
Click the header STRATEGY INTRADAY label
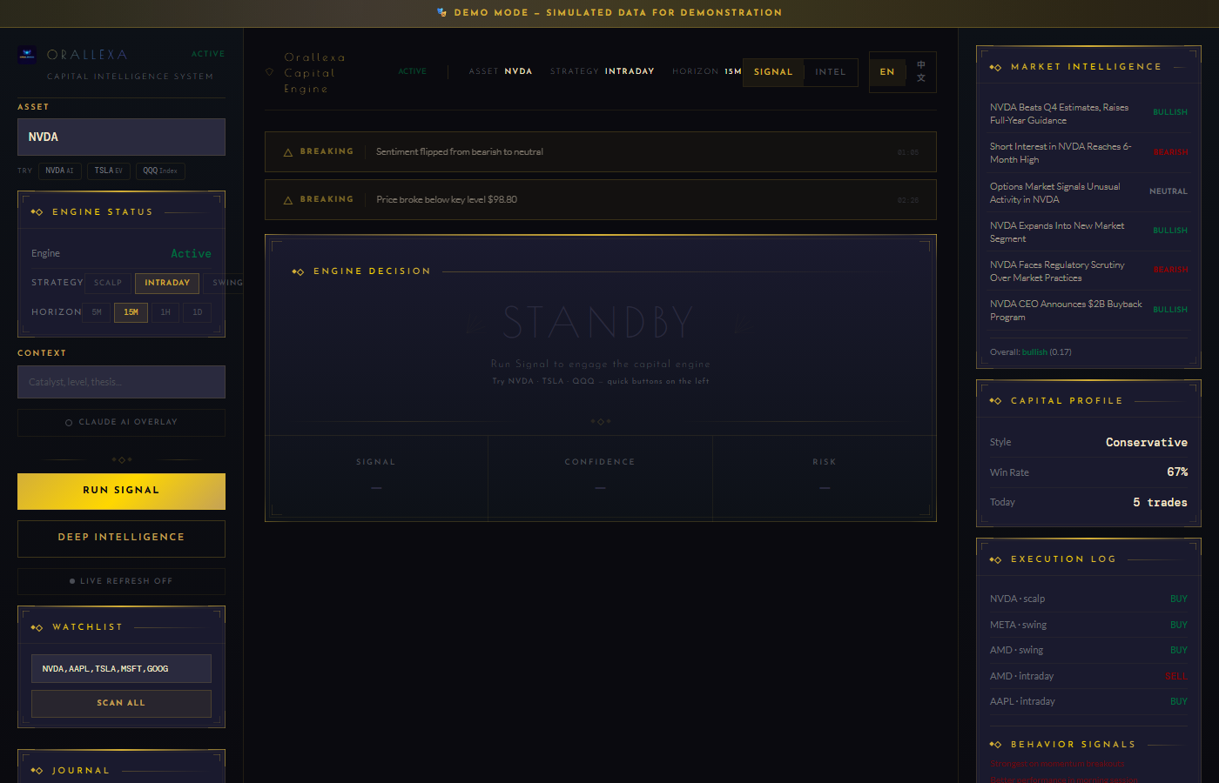click(x=603, y=72)
